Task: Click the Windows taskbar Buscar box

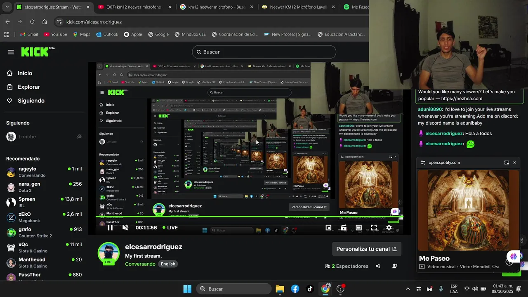Action: [x=233, y=289]
